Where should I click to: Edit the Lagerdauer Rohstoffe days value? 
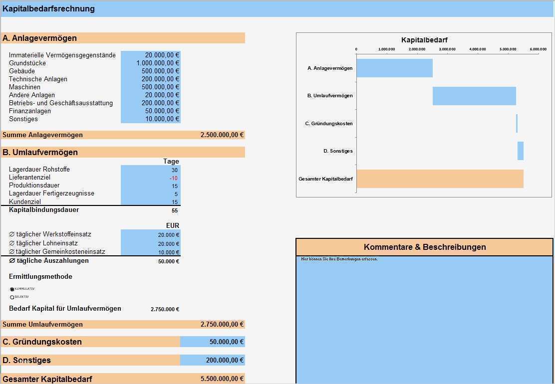[150, 170]
